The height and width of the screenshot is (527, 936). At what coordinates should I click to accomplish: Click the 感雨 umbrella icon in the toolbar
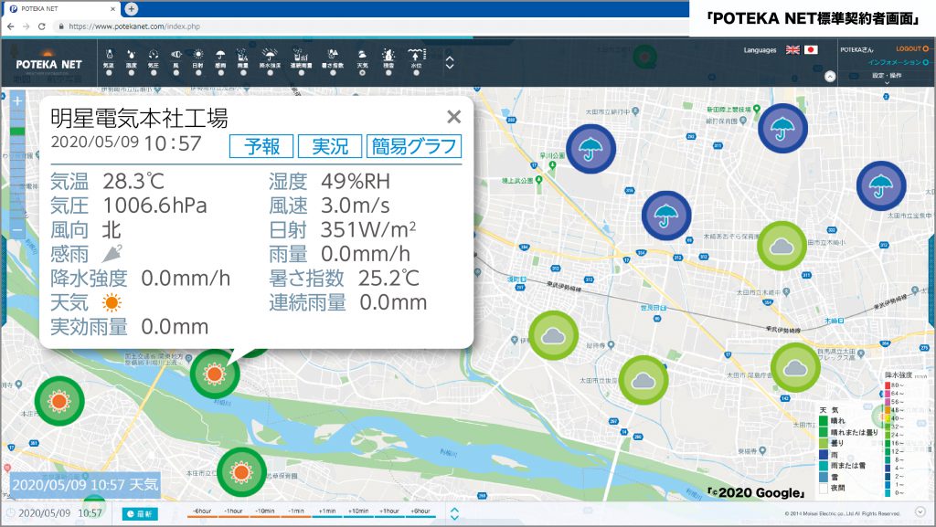(x=221, y=54)
